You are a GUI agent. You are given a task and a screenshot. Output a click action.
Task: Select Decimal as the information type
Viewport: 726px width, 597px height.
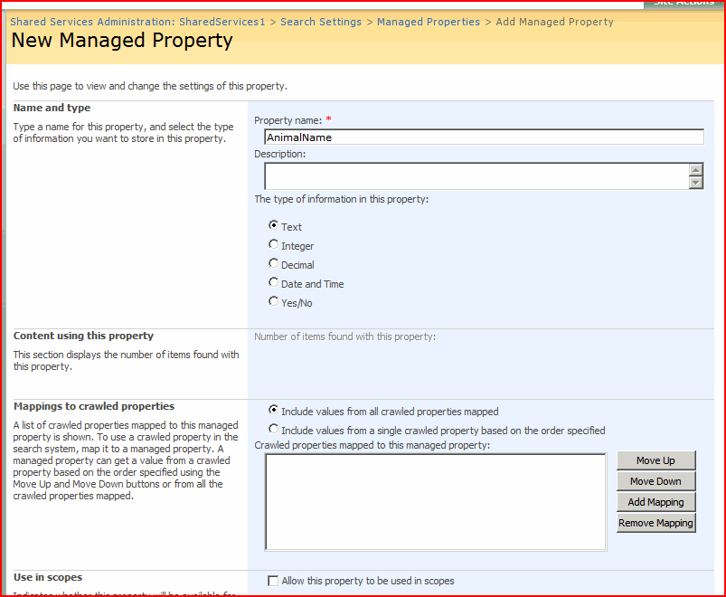[274, 264]
